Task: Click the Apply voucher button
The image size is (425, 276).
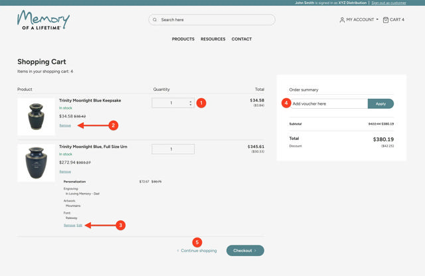Action: click(x=381, y=103)
